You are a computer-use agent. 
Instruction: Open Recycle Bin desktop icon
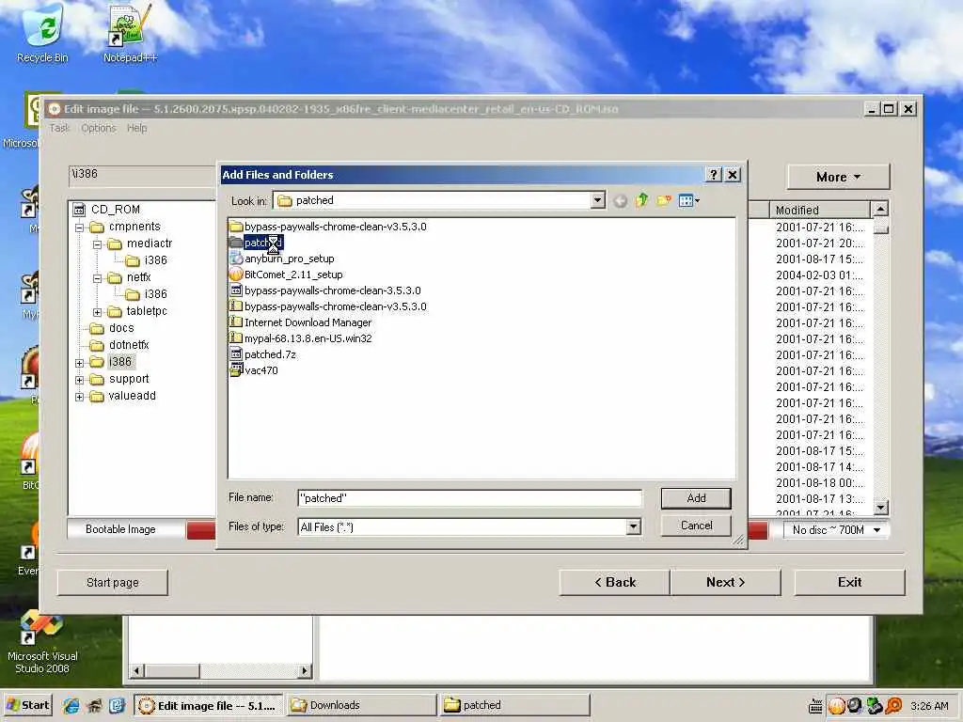pos(42,34)
